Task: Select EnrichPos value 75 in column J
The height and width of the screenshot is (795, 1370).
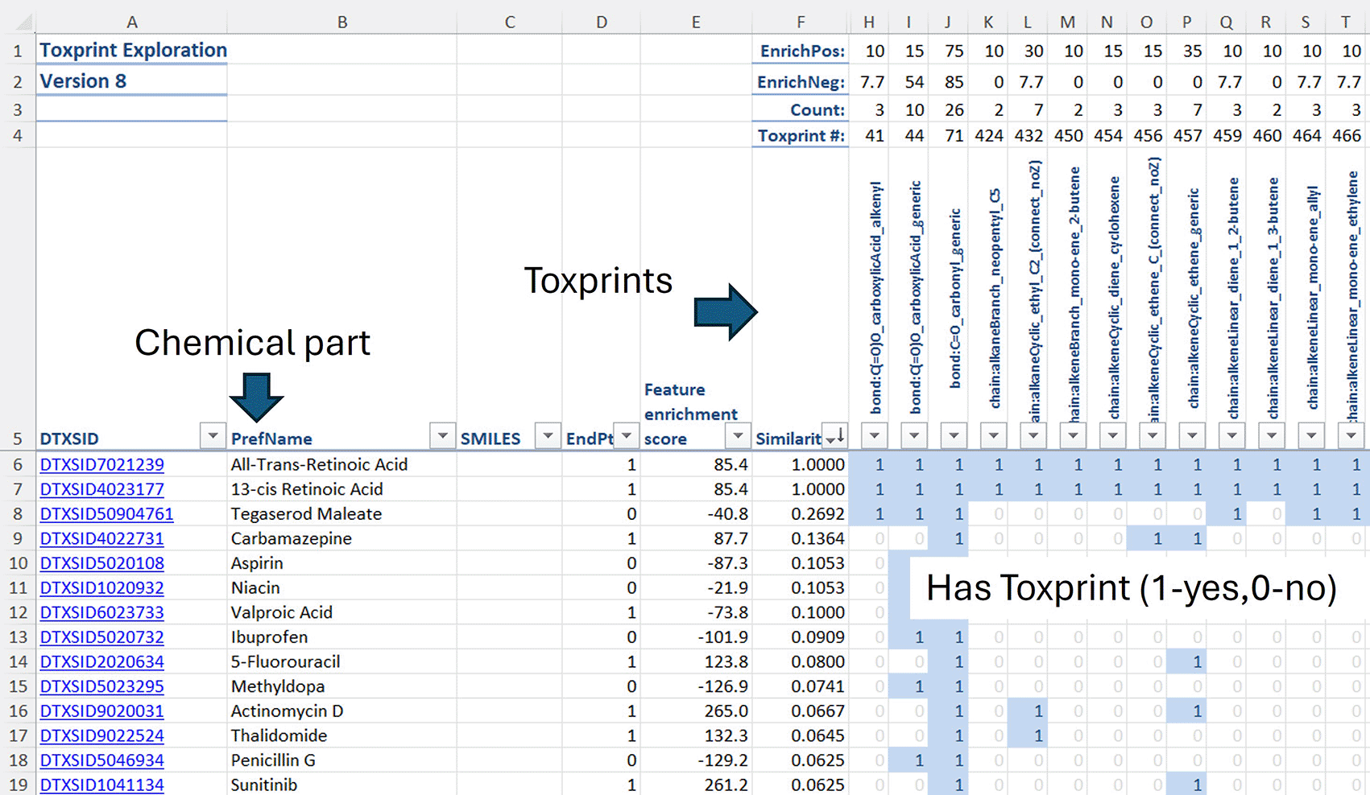Action: tap(948, 51)
